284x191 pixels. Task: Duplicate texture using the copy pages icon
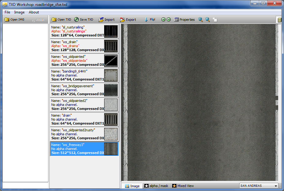(215, 19)
